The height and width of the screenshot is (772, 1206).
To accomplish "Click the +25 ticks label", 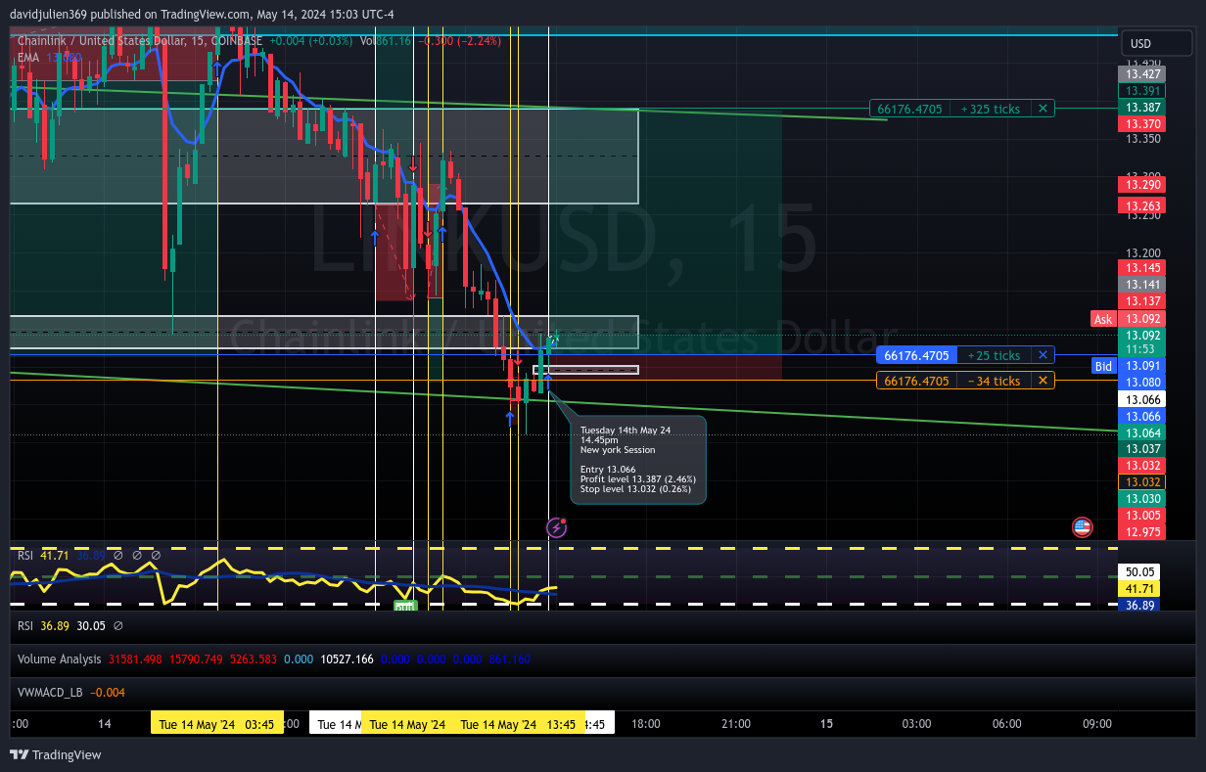I will tap(994, 355).
